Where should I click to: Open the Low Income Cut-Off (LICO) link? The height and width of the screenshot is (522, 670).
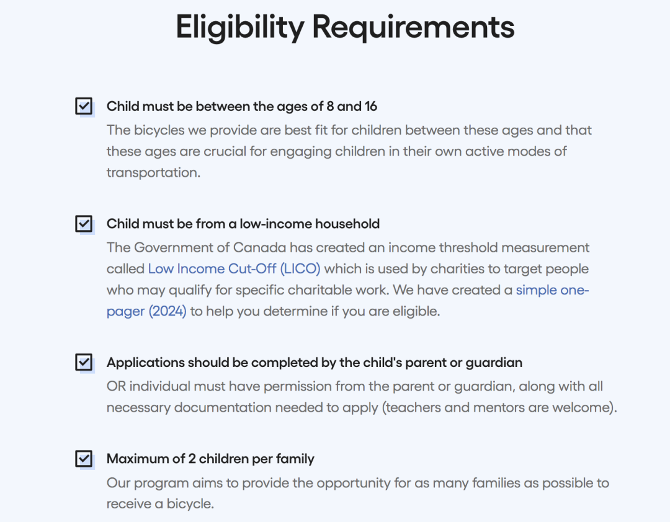[x=234, y=268]
